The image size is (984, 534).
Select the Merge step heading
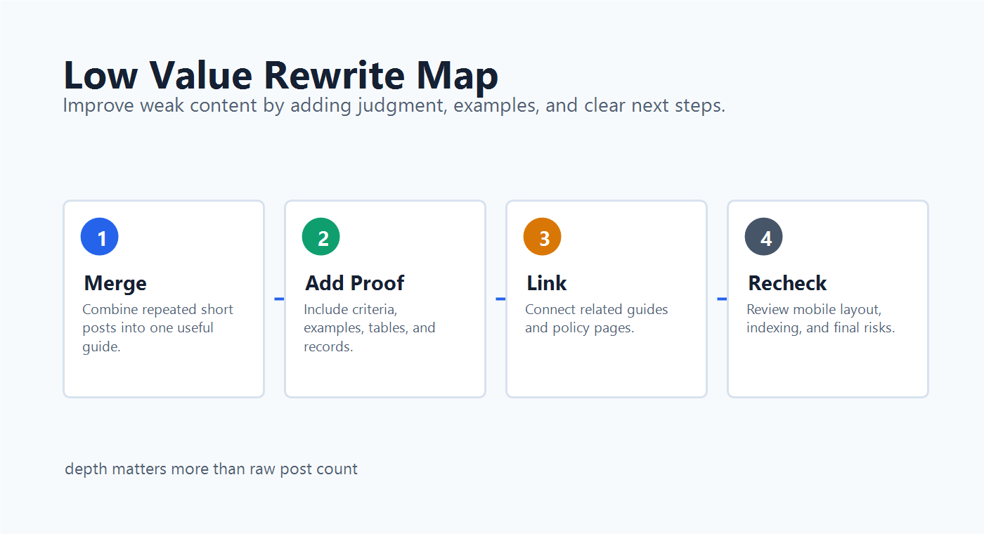115,283
